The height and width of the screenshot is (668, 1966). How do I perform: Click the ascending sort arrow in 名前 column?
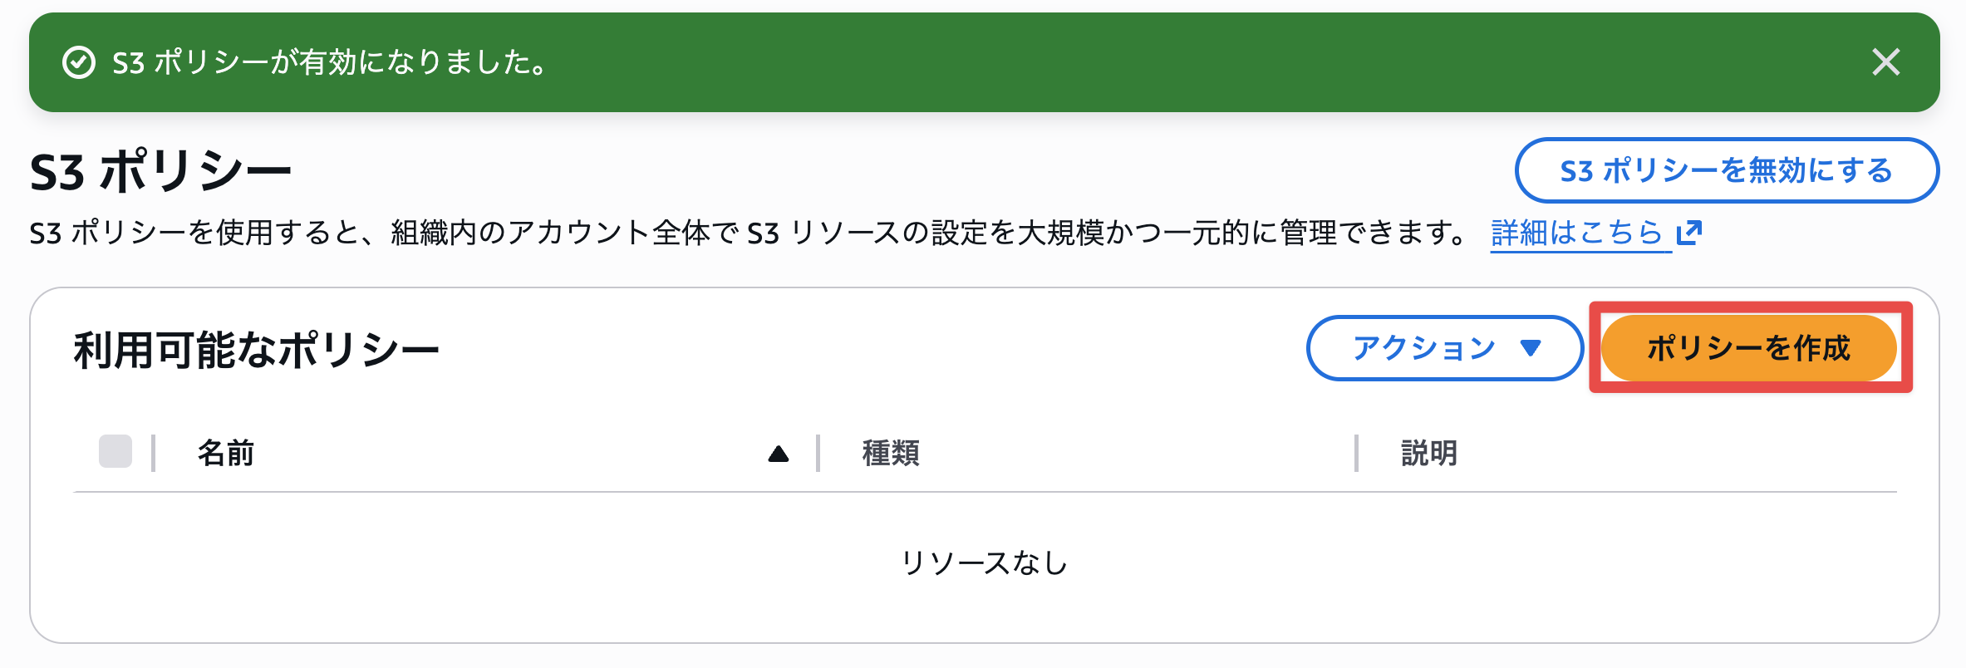click(x=778, y=454)
